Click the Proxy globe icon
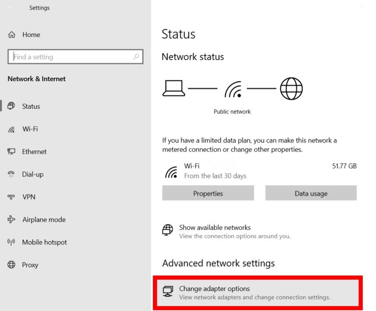This screenshot has height=311, width=376. pyautogui.click(x=11, y=265)
